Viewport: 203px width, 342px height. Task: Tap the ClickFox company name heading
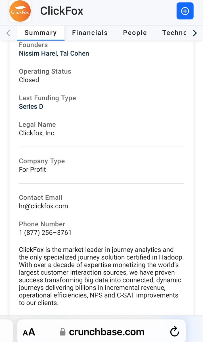[x=62, y=11]
